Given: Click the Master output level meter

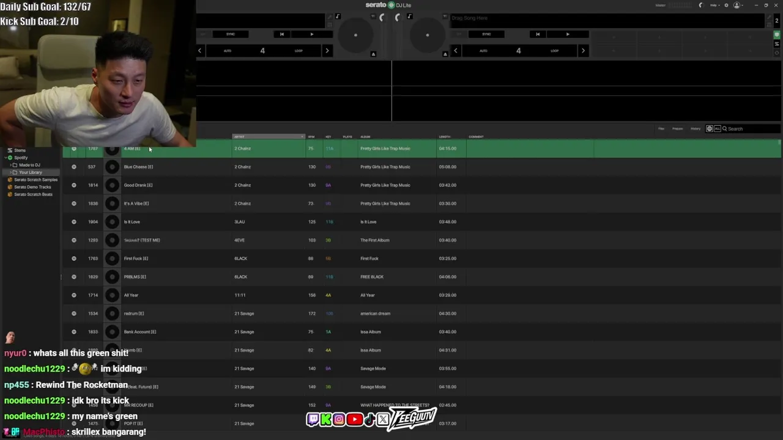Looking at the screenshot, I should click(679, 5).
